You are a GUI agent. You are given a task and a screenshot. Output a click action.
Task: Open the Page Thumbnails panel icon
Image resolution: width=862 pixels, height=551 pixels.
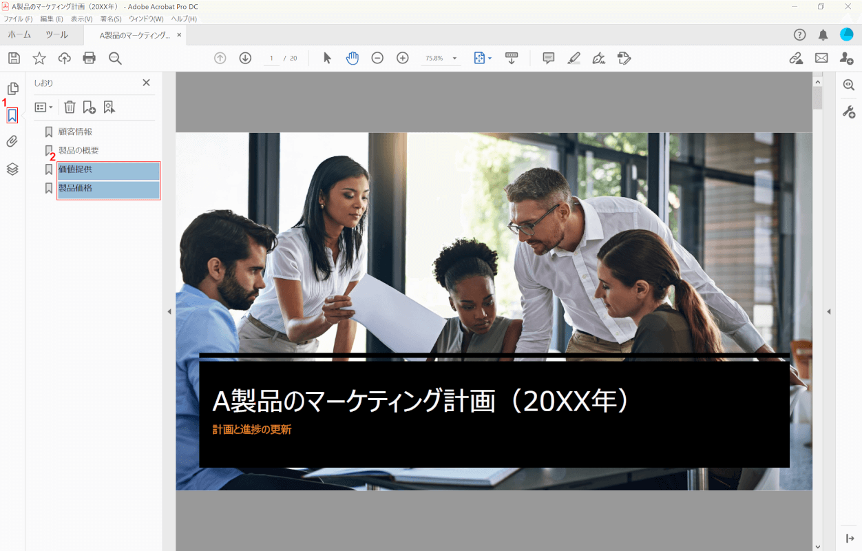coord(12,88)
